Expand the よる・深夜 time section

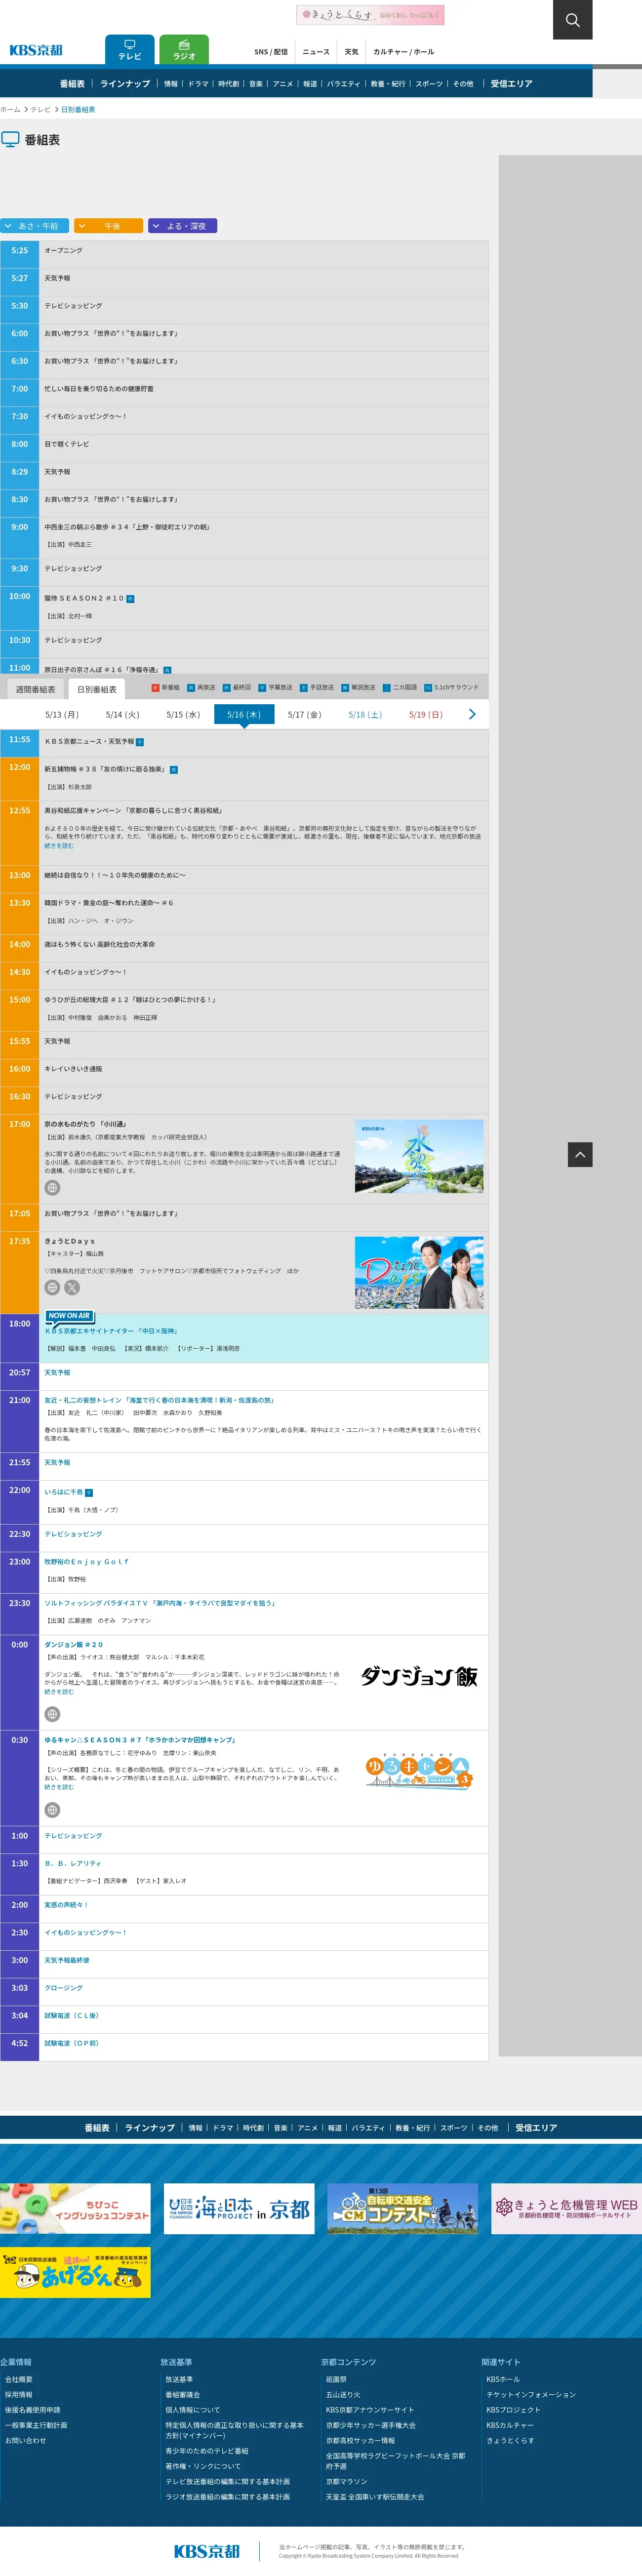pyautogui.click(x=183, y=226)
